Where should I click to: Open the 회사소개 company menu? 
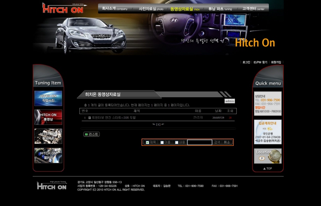(114, 9)
